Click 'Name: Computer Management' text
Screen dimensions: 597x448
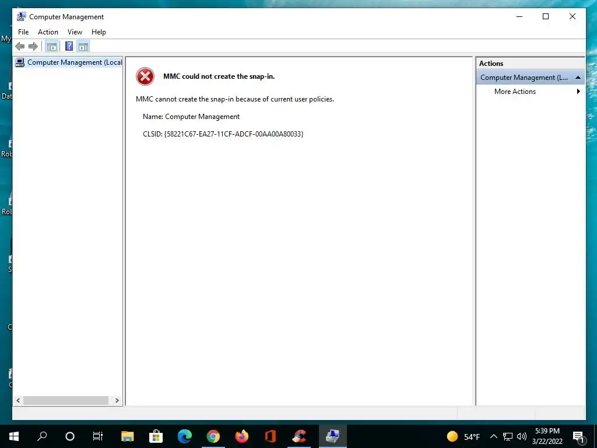click(191, 117)
